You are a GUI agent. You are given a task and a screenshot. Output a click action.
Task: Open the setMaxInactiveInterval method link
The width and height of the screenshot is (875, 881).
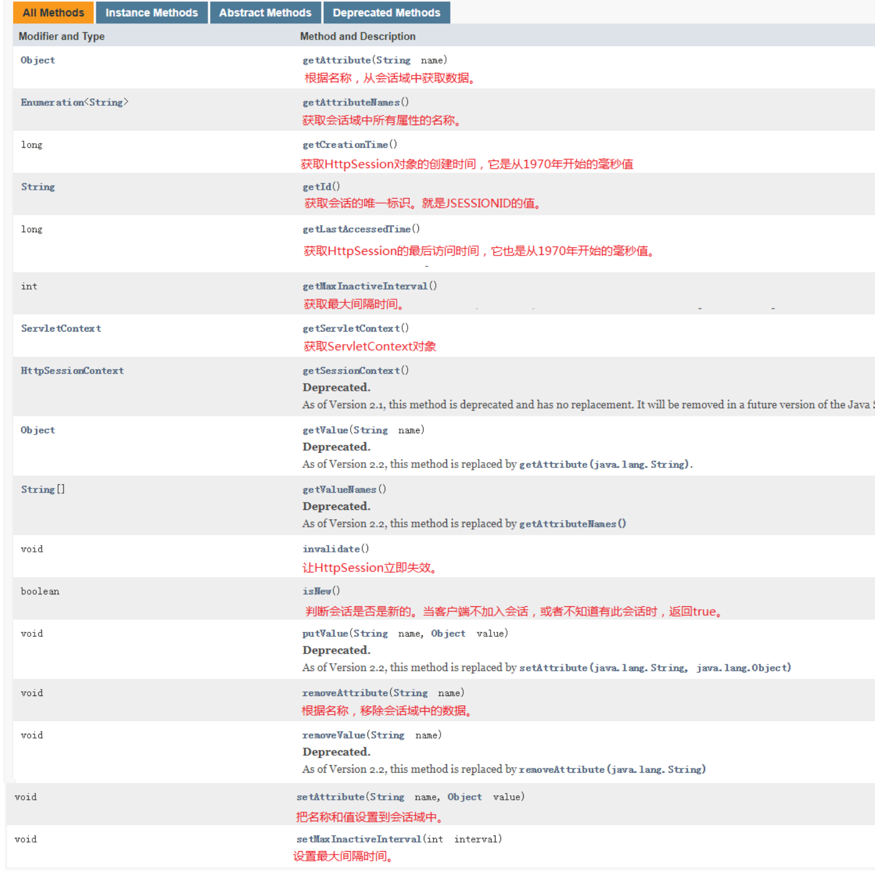(358, 839)
